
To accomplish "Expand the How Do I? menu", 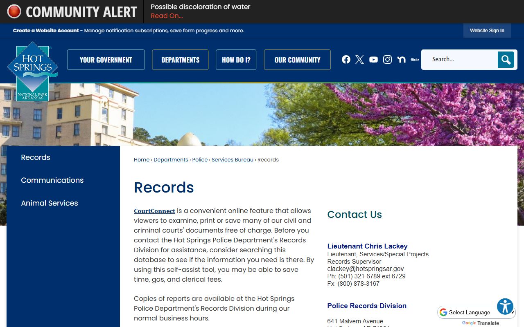I will pyautogui.click(x=236, y=60).
